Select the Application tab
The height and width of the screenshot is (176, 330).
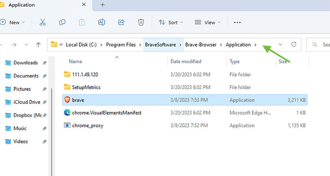[45, 5]
